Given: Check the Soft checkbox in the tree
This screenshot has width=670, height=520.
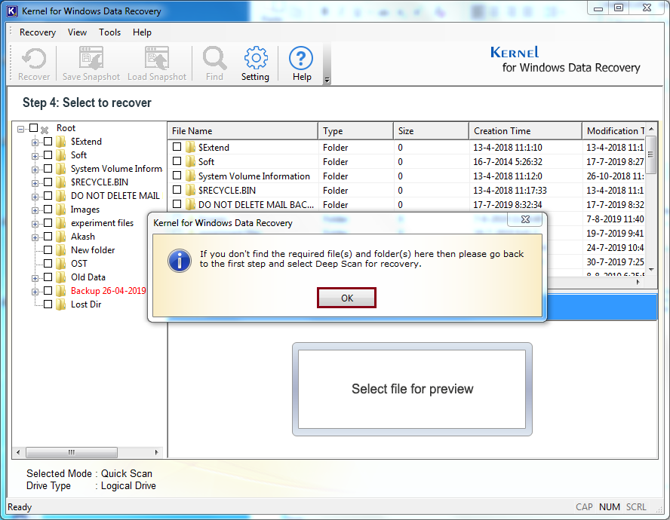Looking at the screenshot, I should point(48,155).
